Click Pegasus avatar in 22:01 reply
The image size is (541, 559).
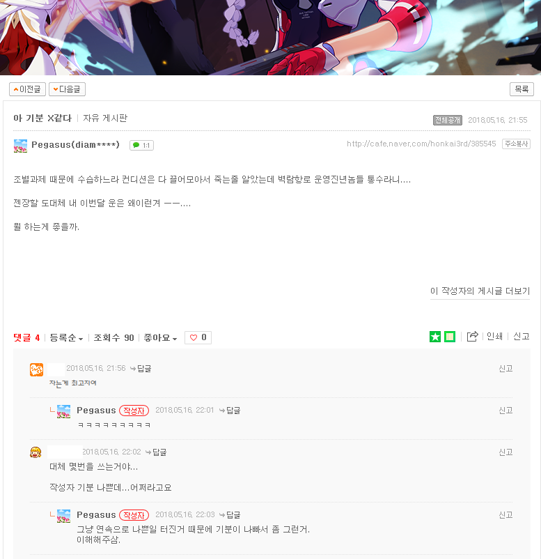tap(64, 411)
